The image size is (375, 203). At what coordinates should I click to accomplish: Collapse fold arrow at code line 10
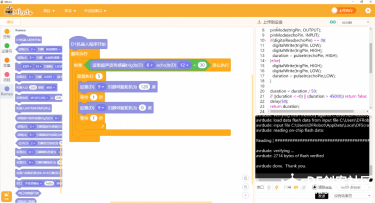(265, 41)
